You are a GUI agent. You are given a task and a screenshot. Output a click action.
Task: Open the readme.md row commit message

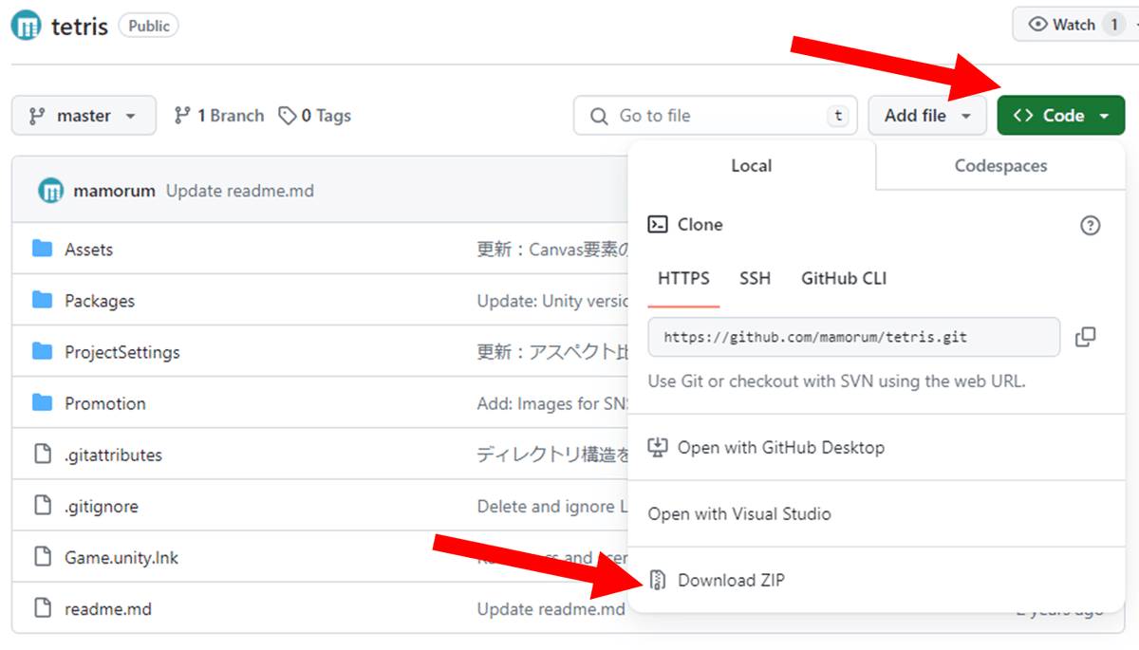tap(551, 609)
